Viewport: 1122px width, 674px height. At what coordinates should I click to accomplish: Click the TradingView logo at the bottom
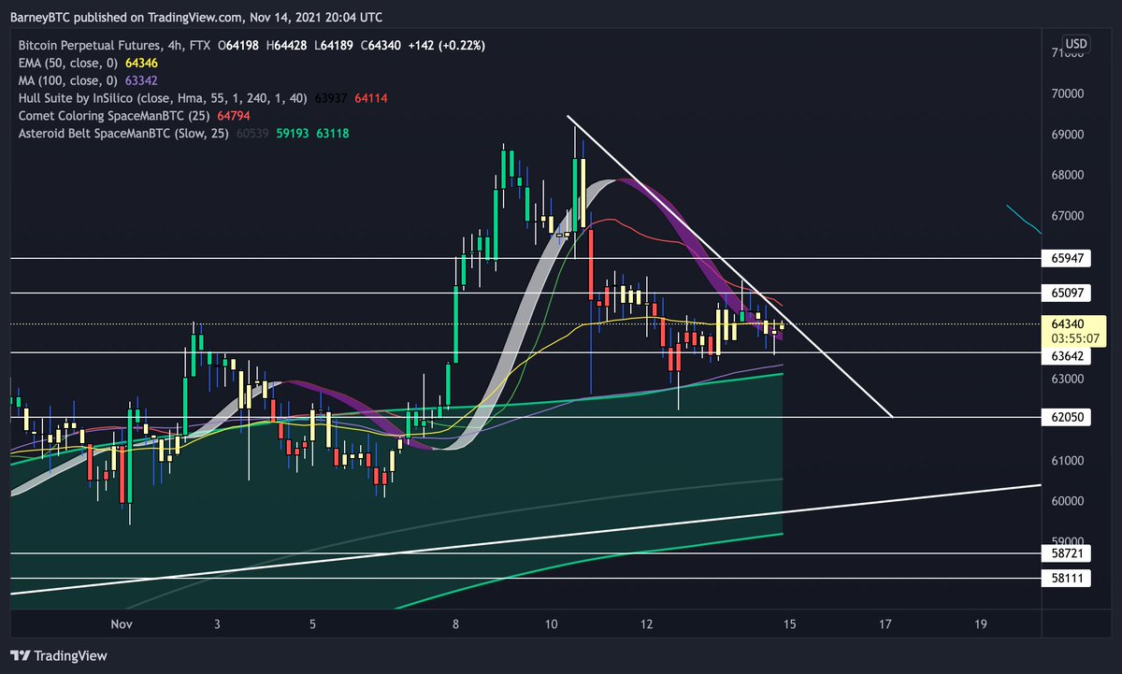click(x=59, y=656)
